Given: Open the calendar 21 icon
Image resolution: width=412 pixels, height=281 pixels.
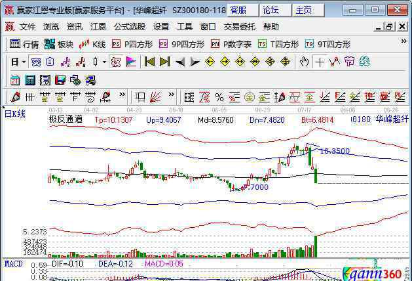Looking at the screenshot, I should [15, 80].
